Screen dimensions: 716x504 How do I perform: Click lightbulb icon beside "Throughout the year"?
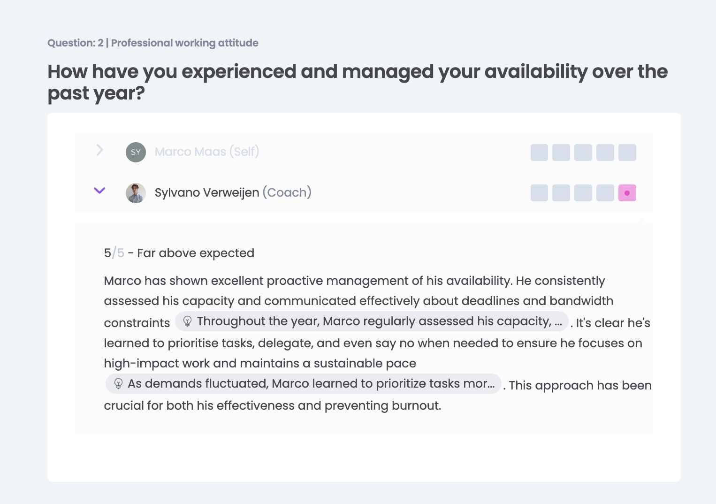(x=187, y=321)
